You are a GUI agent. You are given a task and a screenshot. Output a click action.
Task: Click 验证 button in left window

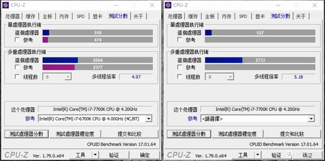click(x=114, y=155)
